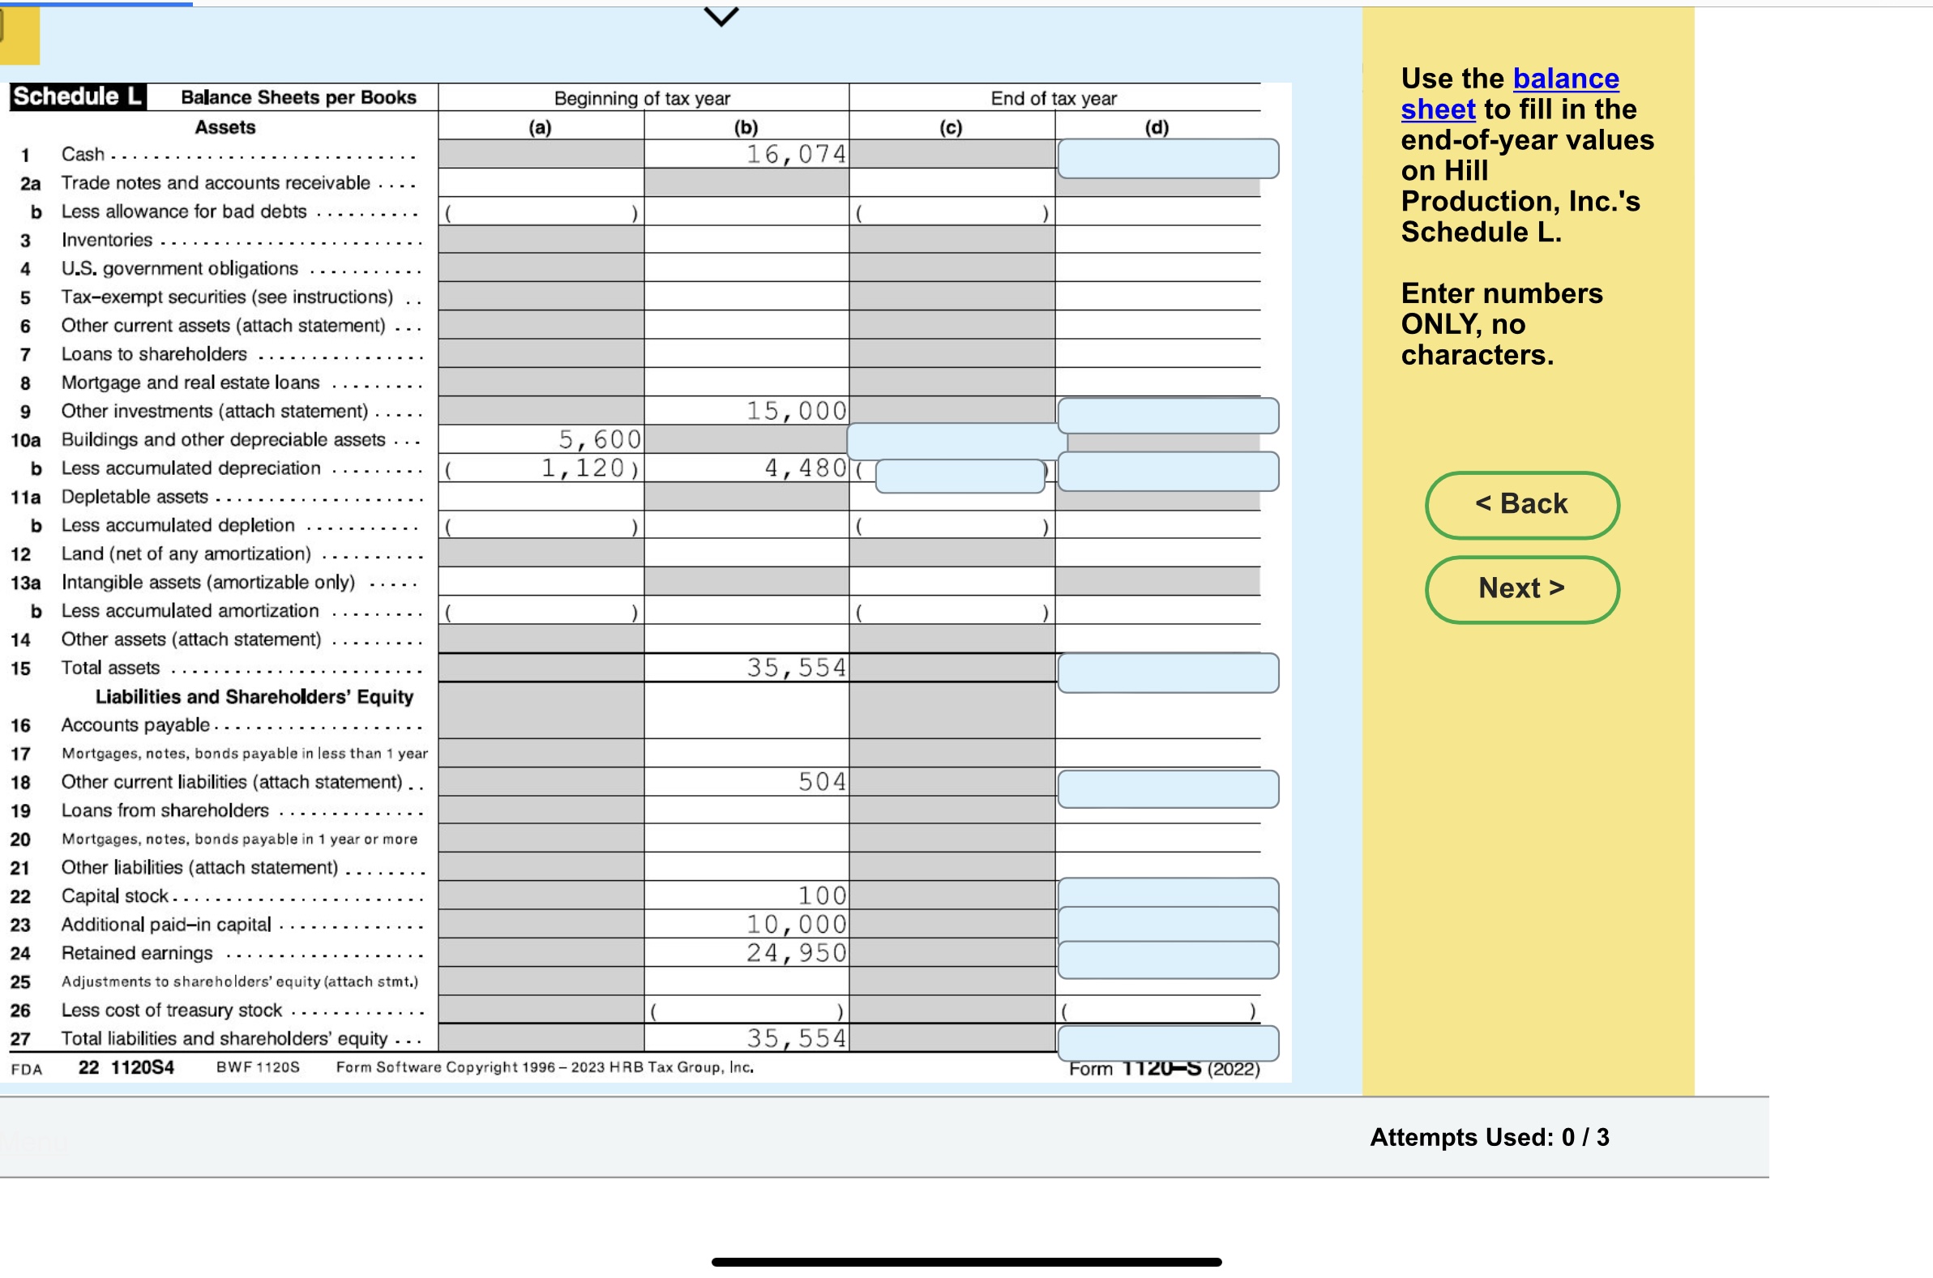Viewport: 1933px width, 1278px height.
Task: Collapse the view using the top chevron
Action: 721,18
